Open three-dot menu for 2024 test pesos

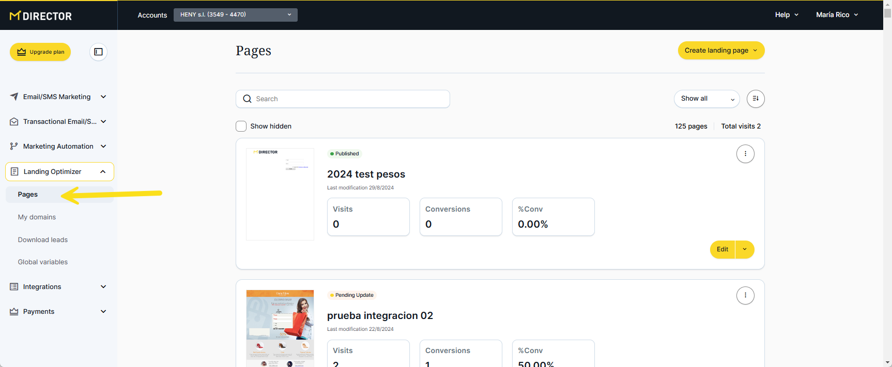click(x=745, y=154)
